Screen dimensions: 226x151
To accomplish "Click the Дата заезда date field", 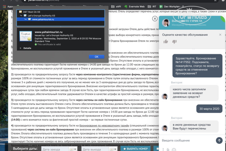I will pyautogui.click(x=55, y=149).
